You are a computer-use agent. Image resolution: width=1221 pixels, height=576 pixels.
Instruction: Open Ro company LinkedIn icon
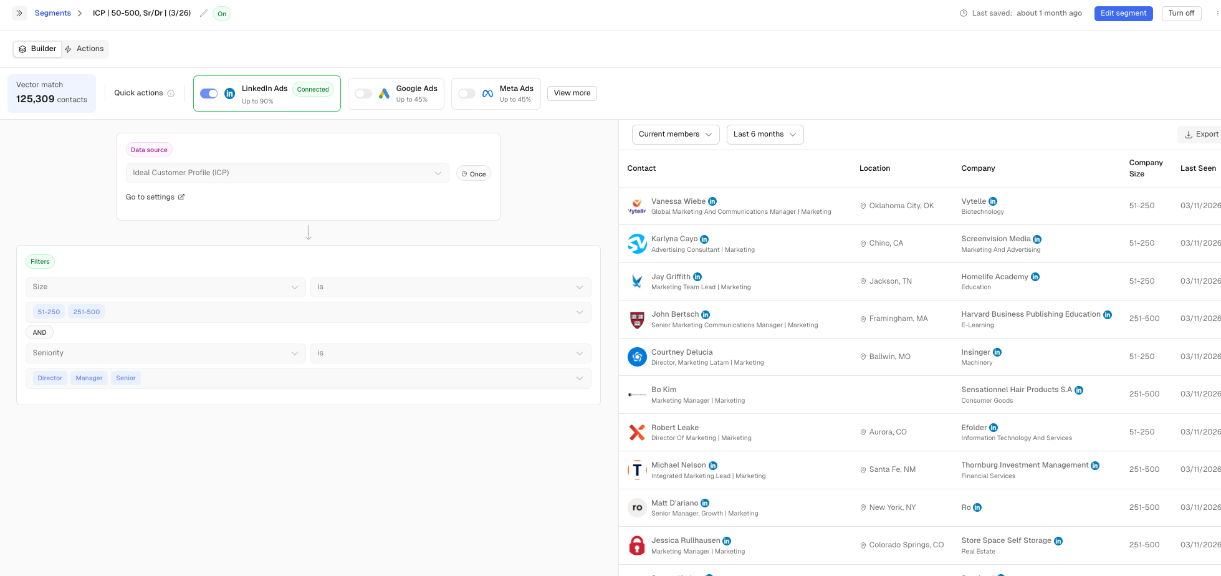pos(977,507)
